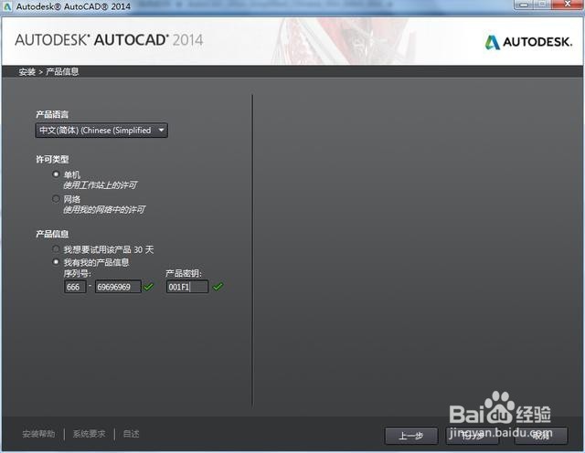Click the serial number field 69696969

118,287
